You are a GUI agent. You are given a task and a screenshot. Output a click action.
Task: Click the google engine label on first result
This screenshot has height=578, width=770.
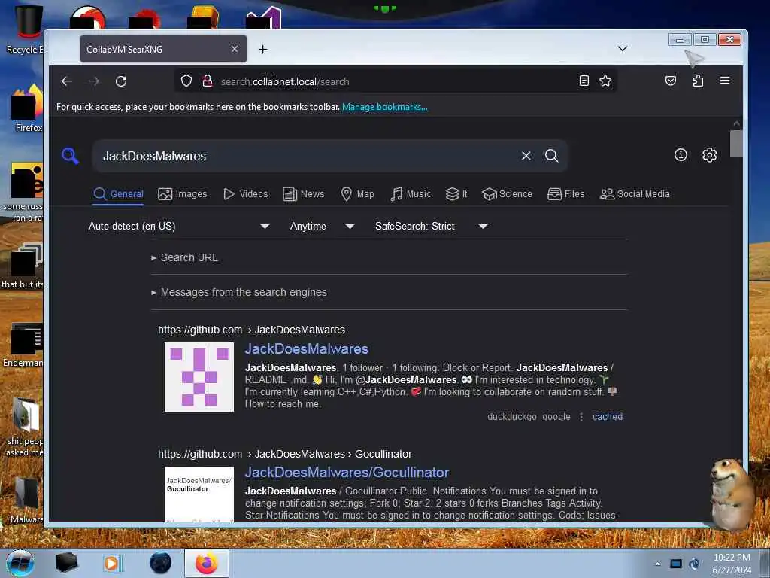point(556,417)
